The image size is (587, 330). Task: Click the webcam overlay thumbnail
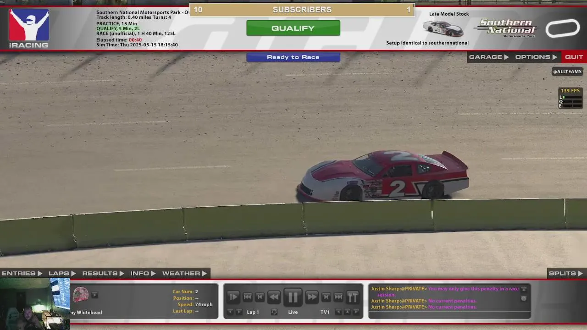35,304
